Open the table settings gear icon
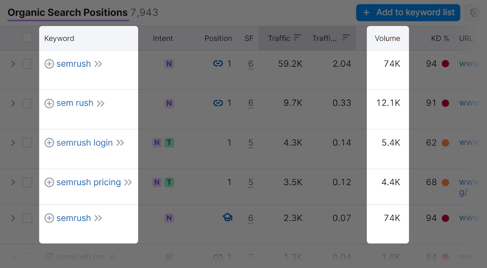487x268 pixels. click(475, 12)
